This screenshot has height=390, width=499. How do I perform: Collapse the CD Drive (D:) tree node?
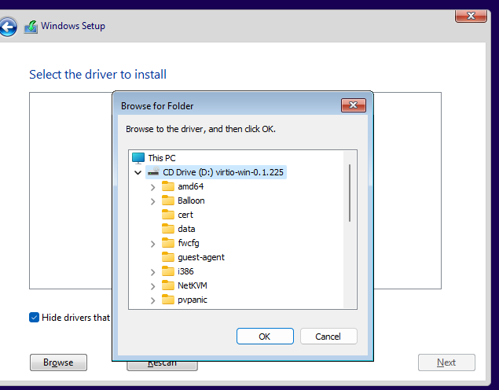[138, 172]
